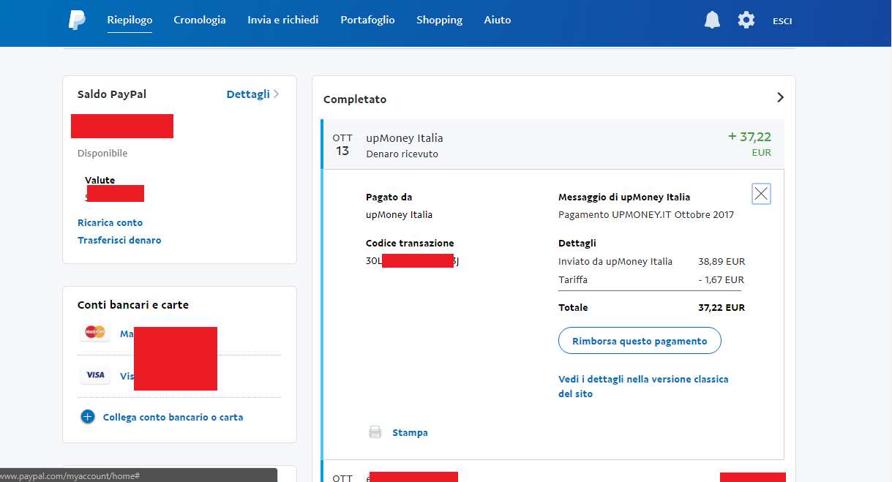The width and height of the screenshot is (892, 482).
Task: Log out with the ESCI link
Action: pyautogui.click(x=782, y=21)
